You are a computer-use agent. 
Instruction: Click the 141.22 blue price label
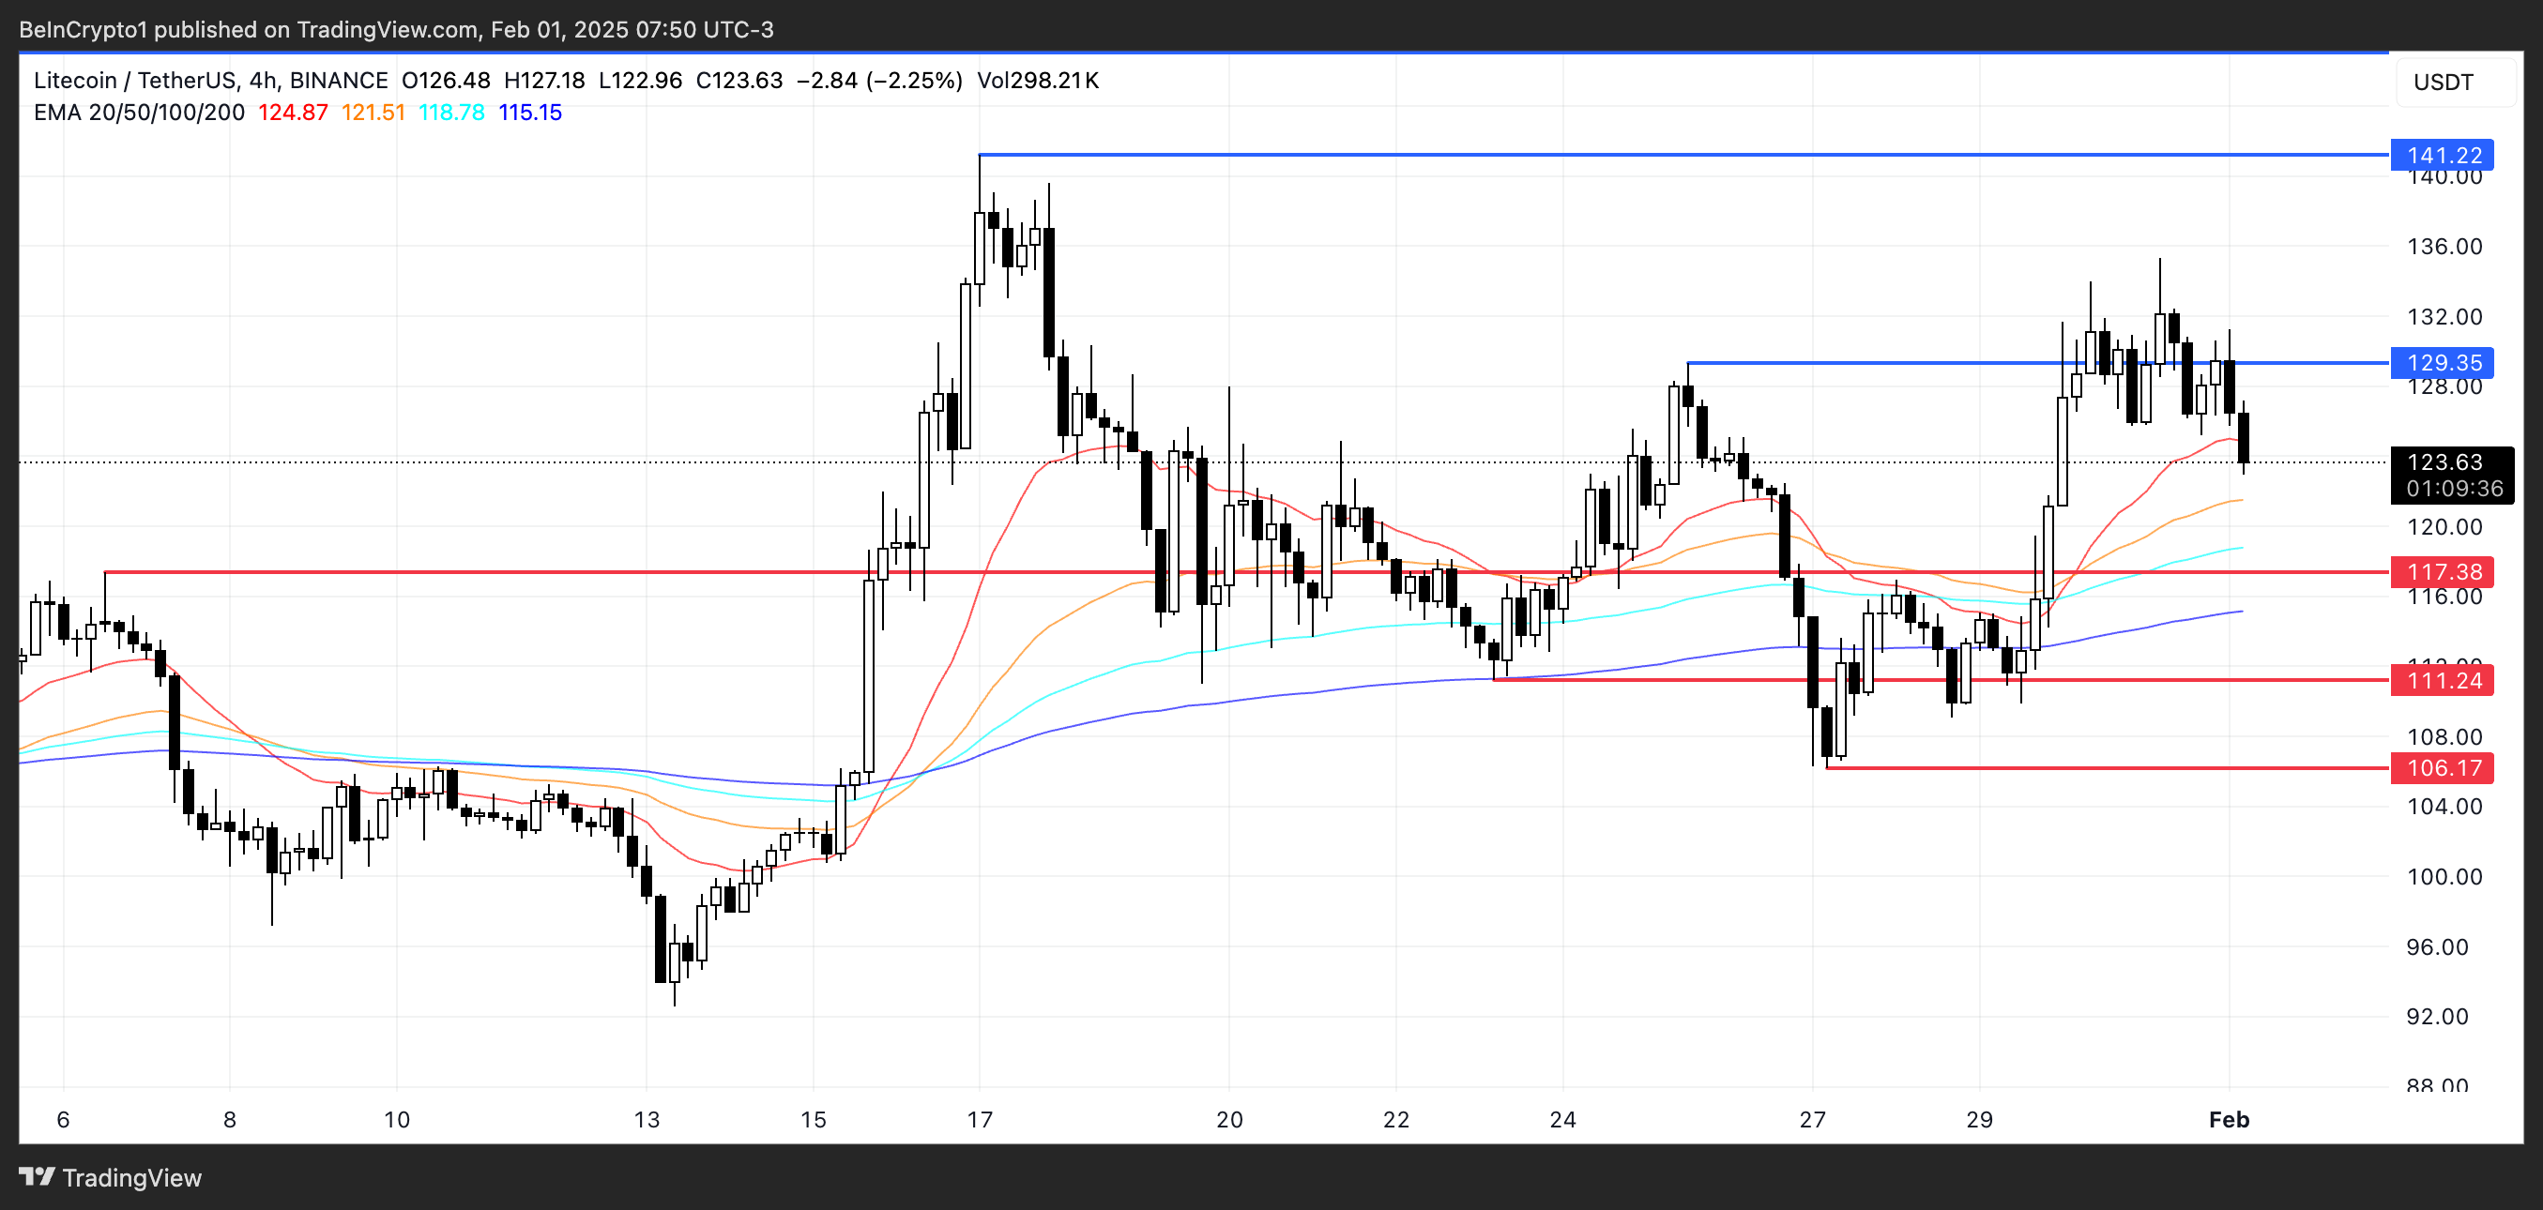[x=2443, y=155]
